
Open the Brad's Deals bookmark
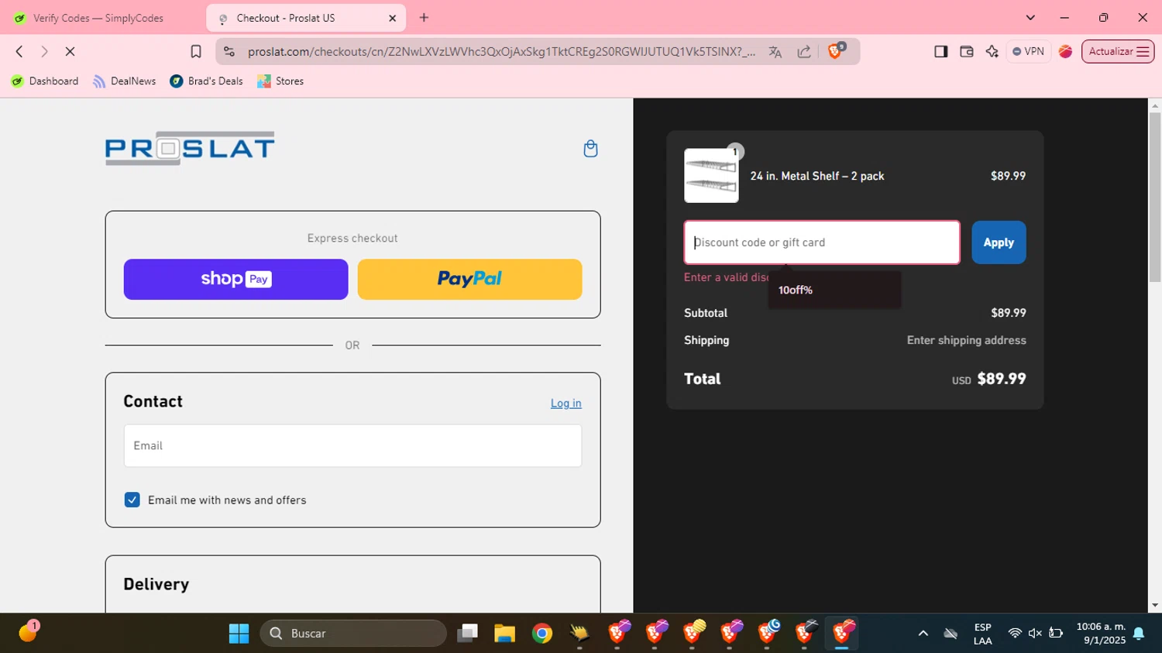click(206, 81)
